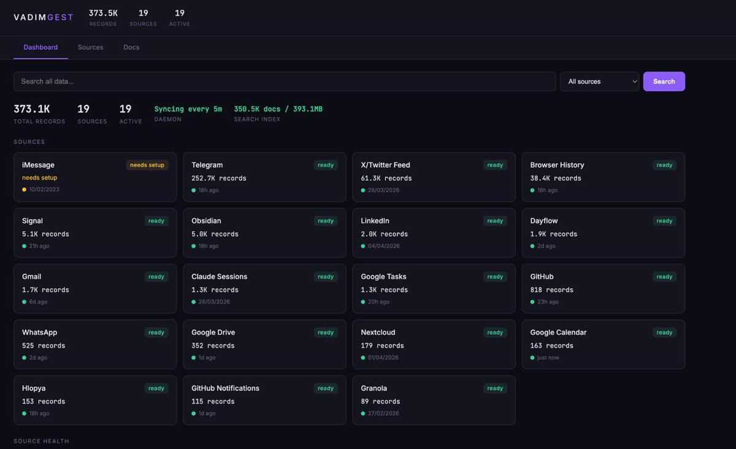Open the Claude Sessions card

point(264,289)
